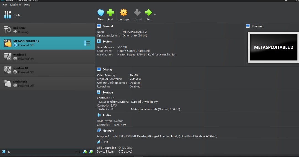
Task: Click the Graphics Controller value VMSVGA
Action: pos(135,79)
